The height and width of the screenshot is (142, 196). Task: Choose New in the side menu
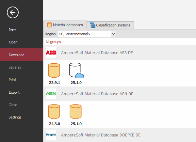(12, 29)
